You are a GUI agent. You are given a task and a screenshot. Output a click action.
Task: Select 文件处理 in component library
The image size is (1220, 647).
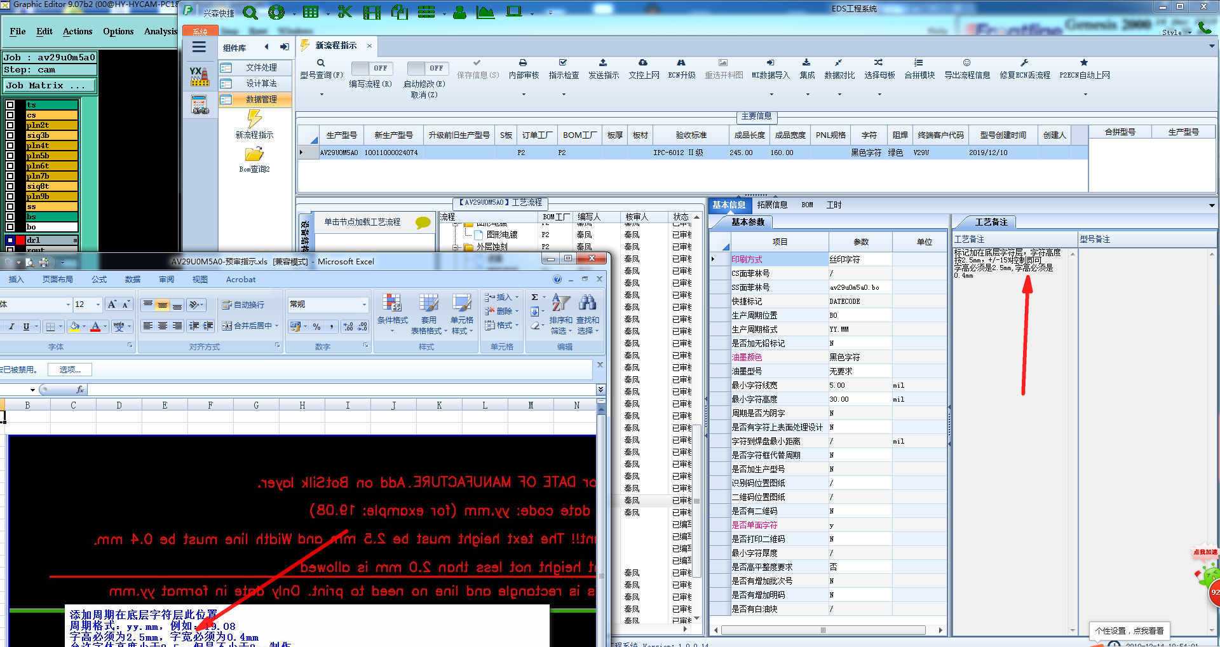(255, 67)
